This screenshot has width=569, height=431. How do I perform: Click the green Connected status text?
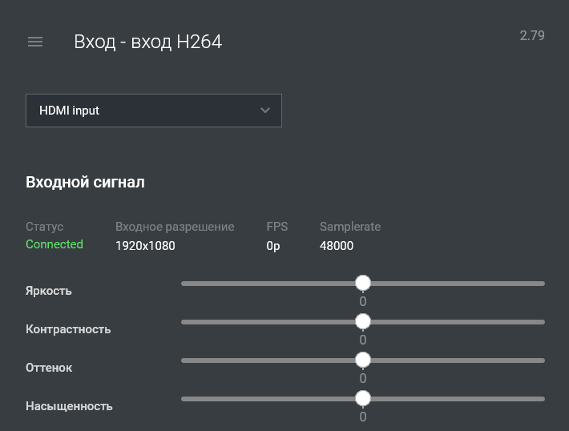tap(54, 244)
